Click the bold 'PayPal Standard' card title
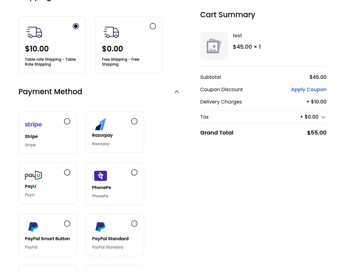This screenshot has height=271, width=345. (x=110, y=239)
